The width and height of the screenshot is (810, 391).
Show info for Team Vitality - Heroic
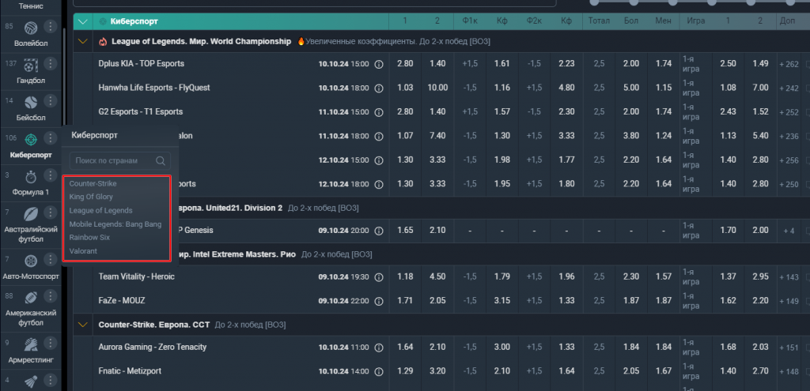379,277
